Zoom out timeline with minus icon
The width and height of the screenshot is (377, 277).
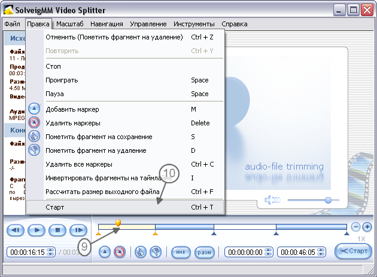[x=355, y=227]
